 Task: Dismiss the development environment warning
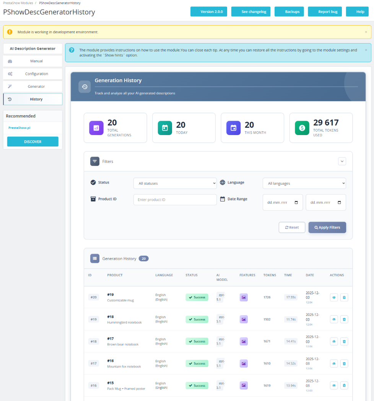366,32
